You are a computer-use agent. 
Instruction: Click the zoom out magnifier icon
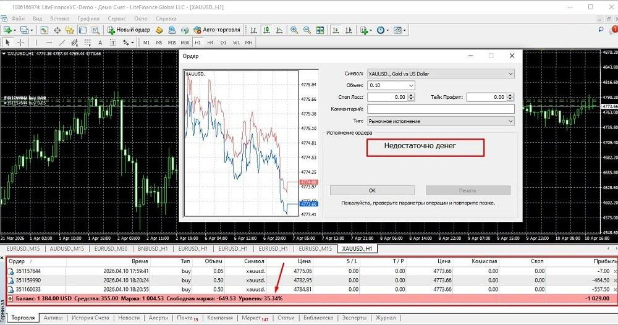307,30
